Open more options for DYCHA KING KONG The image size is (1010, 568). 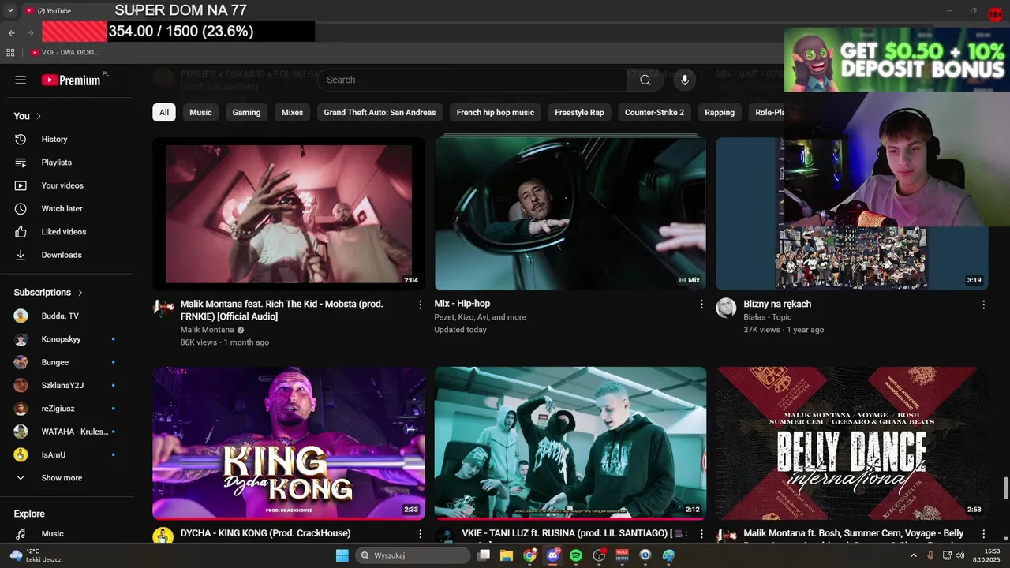420,534
